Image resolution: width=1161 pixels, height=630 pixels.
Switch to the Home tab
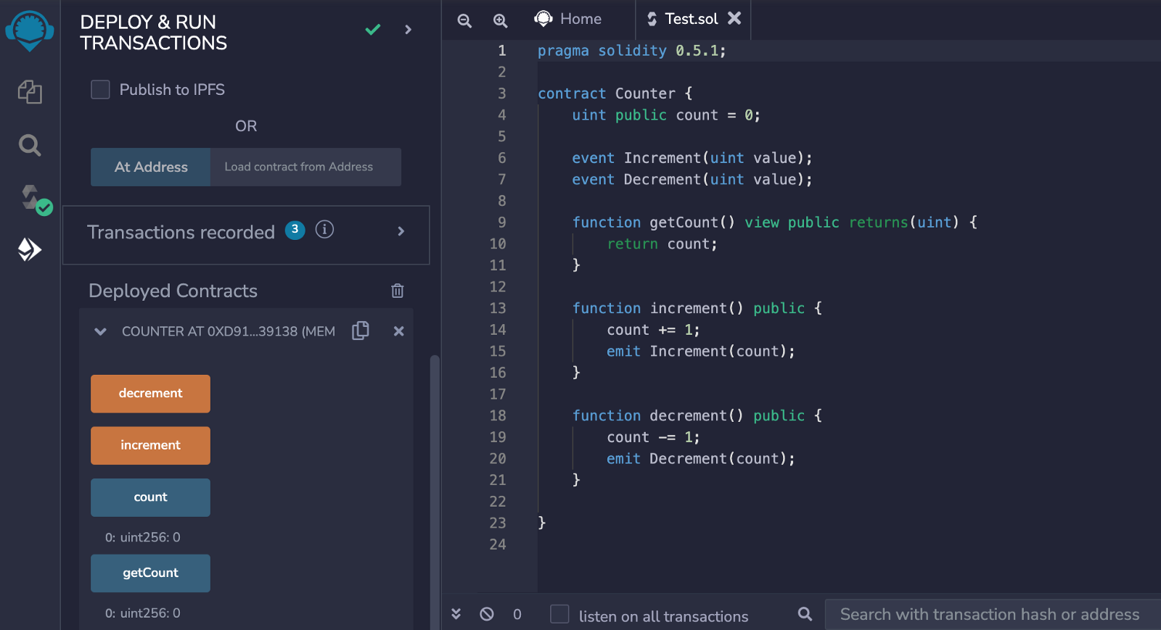click(x=569, y=19)
